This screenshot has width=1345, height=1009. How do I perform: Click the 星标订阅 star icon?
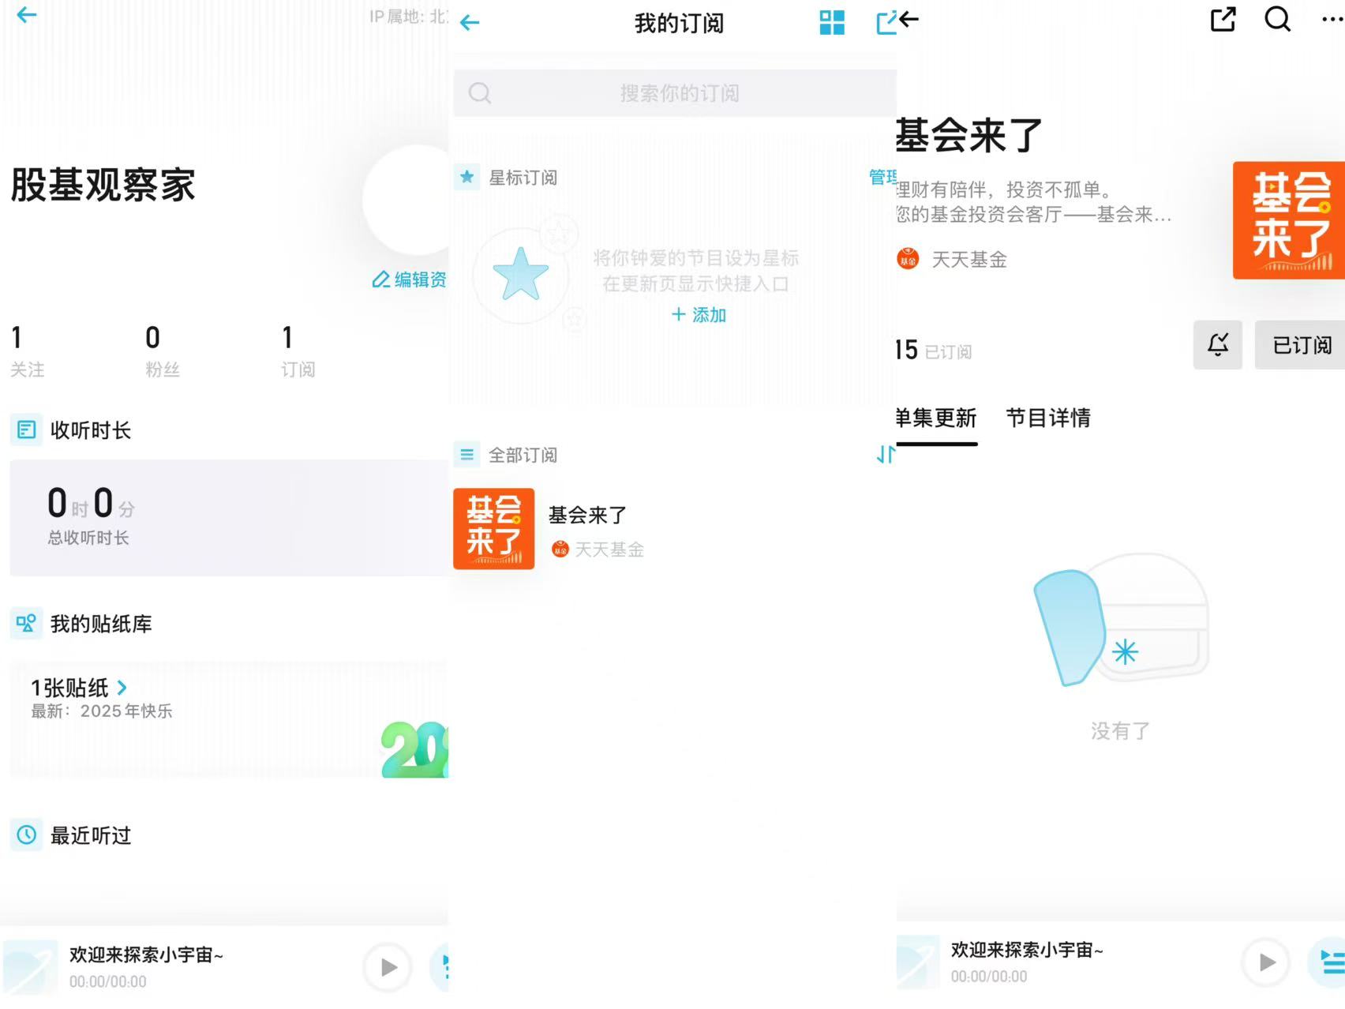click(x=467, y=177)
